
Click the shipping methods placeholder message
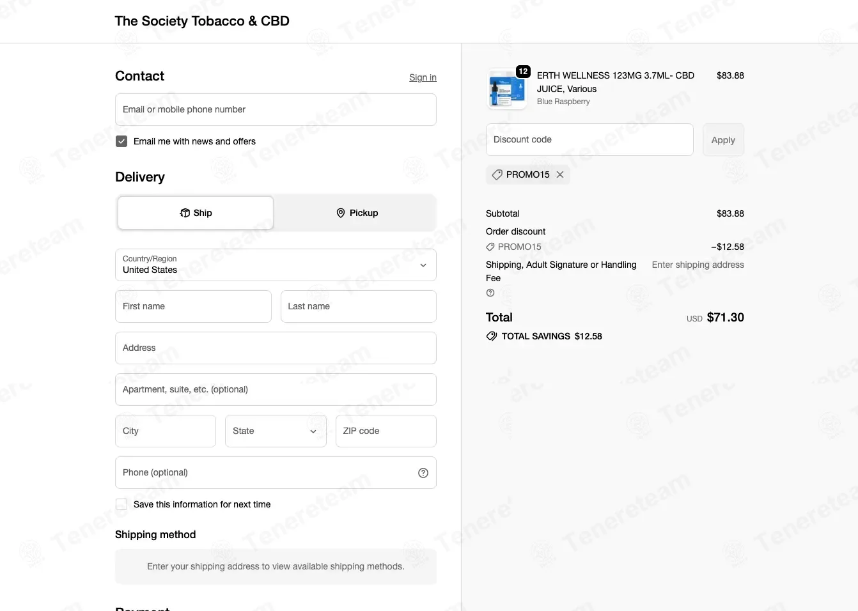pos(276,567)
